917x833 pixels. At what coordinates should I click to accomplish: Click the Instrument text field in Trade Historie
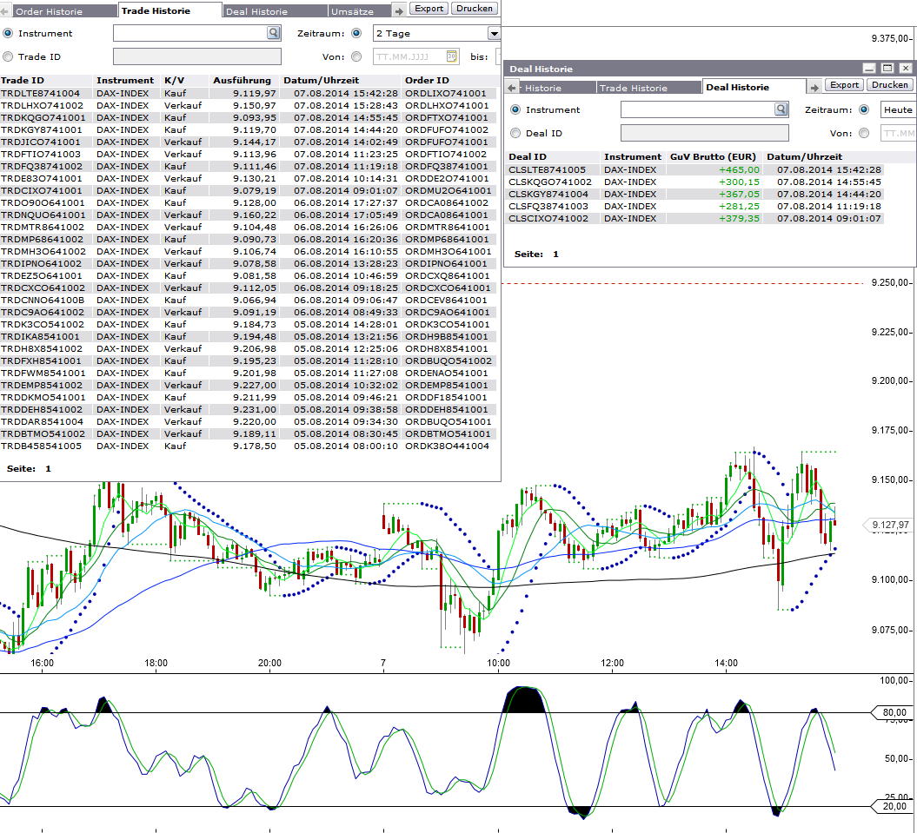[x=190, y=33]
